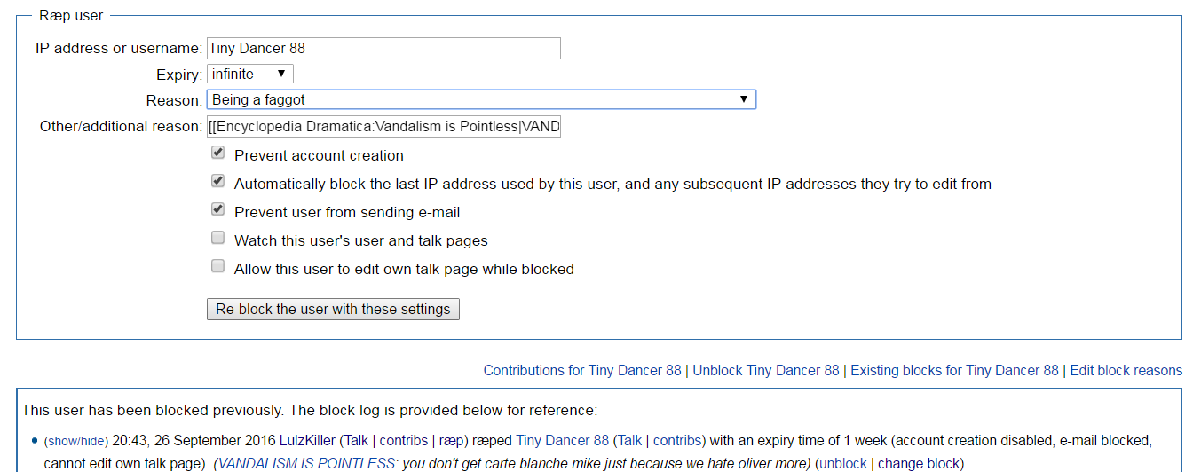Check Allow this user to edit own talk page

tap(217, 266)
